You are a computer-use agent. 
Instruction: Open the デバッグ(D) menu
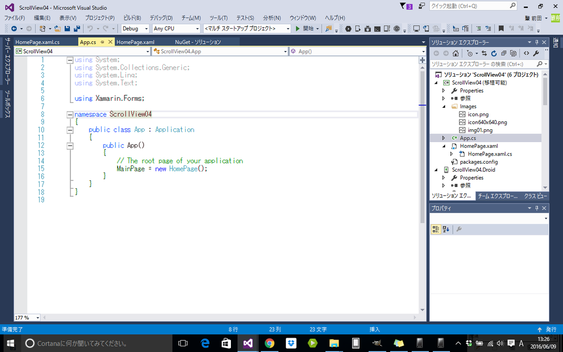coord(161,18)
